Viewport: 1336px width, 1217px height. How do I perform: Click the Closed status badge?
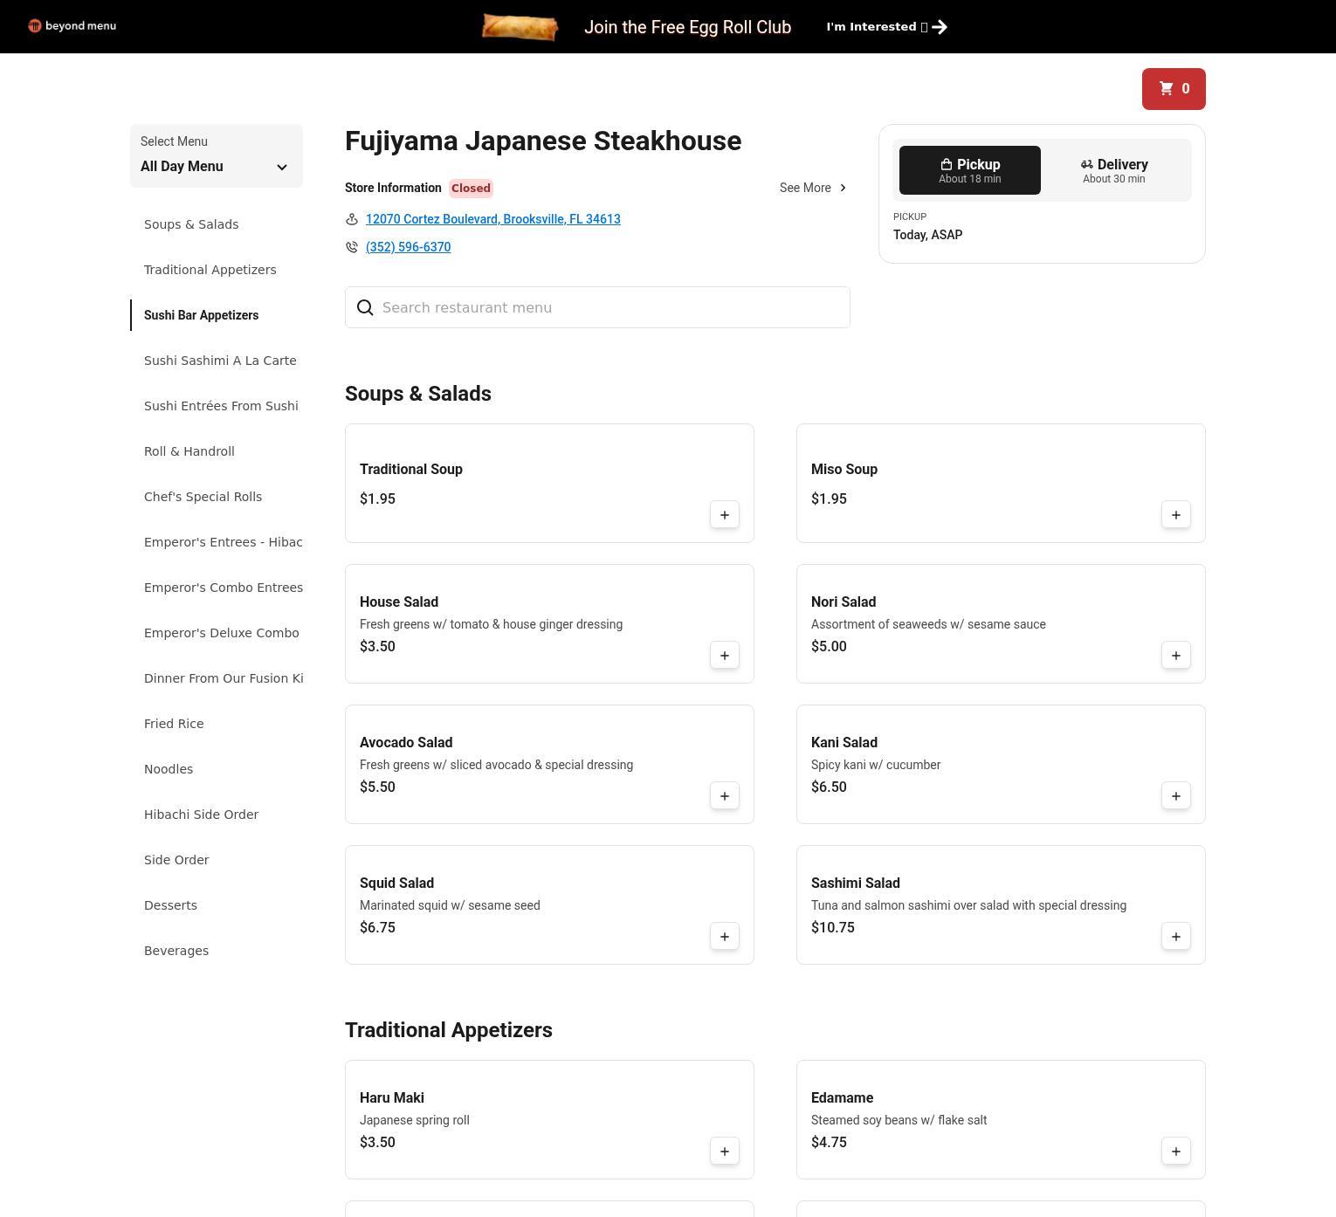pyautogui.click(x=471, y=188)
